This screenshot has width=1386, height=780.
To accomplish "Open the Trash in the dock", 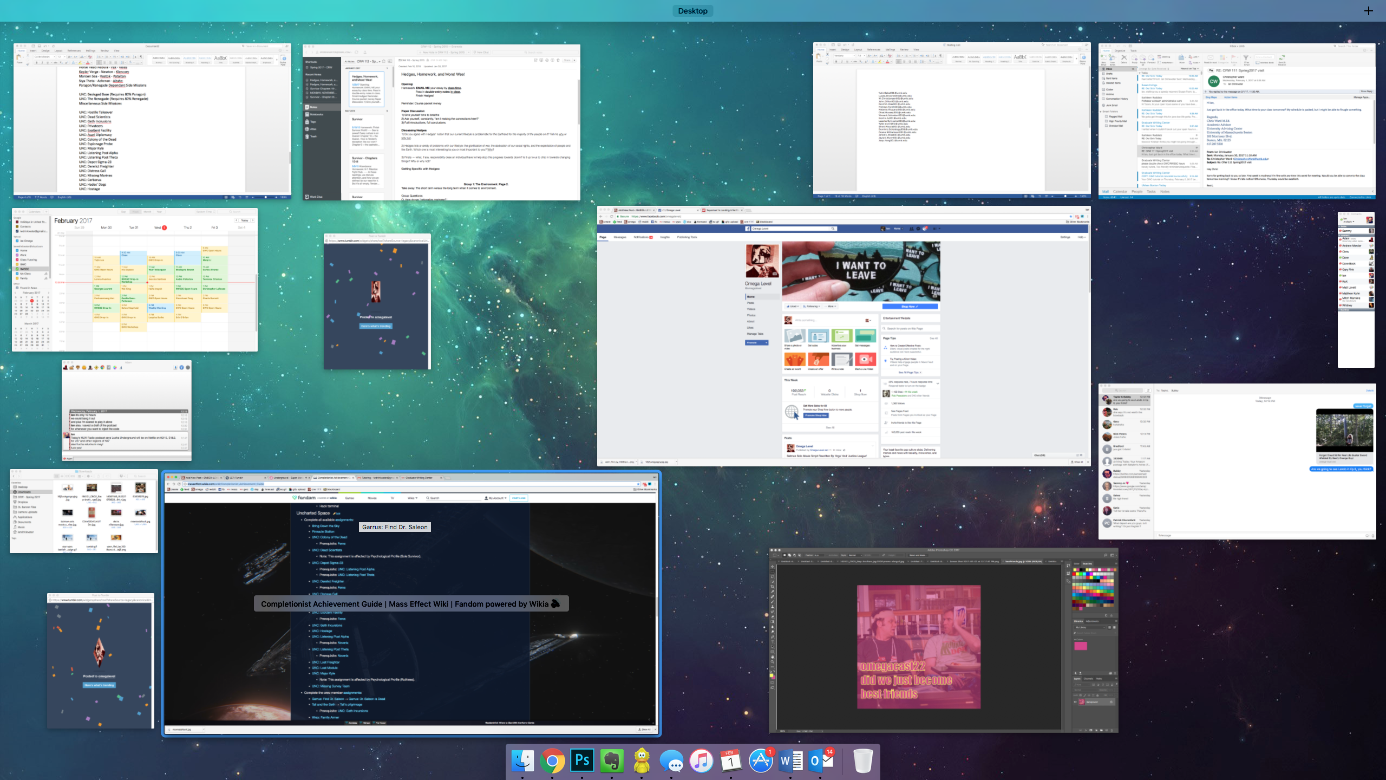I will [863, 761].
